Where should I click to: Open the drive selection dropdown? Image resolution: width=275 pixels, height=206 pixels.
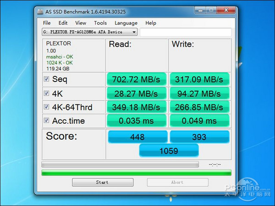[89, 32]
